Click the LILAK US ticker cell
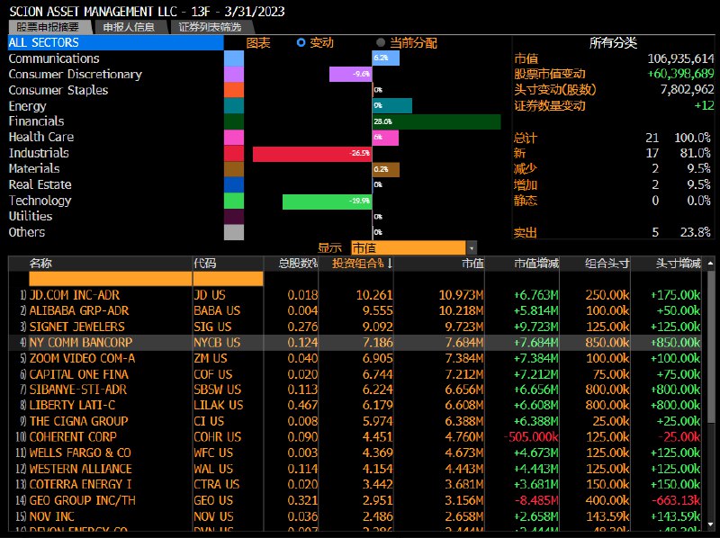 click(218, 406)
